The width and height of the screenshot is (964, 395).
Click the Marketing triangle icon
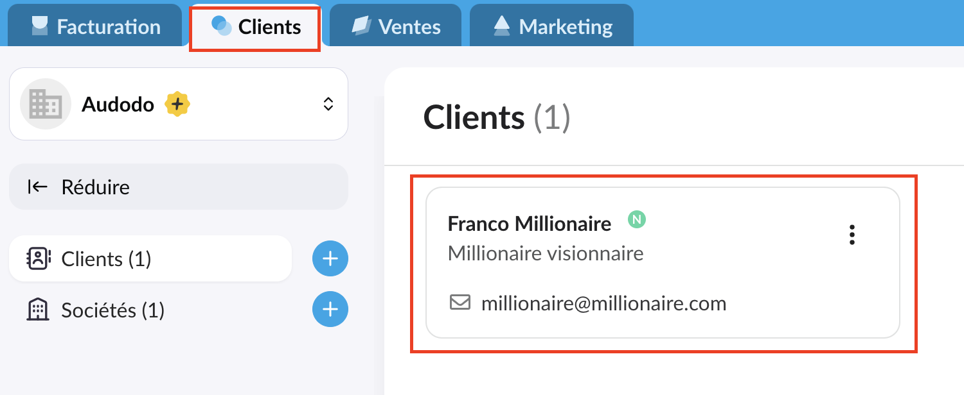501,25
